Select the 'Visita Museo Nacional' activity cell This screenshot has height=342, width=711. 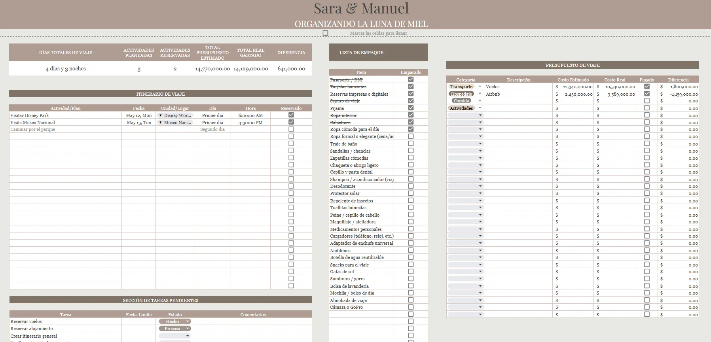tap(65, 123)
